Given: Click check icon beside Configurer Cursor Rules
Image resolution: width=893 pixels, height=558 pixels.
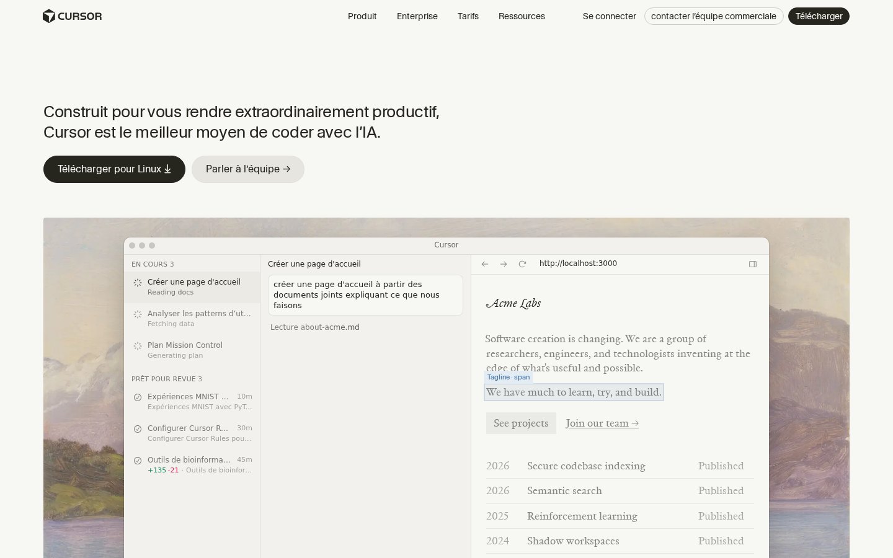Looking at the screenshot, I should pos(138,429).
